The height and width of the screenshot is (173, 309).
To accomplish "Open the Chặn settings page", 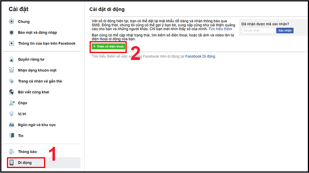I will tap(22, 103).
